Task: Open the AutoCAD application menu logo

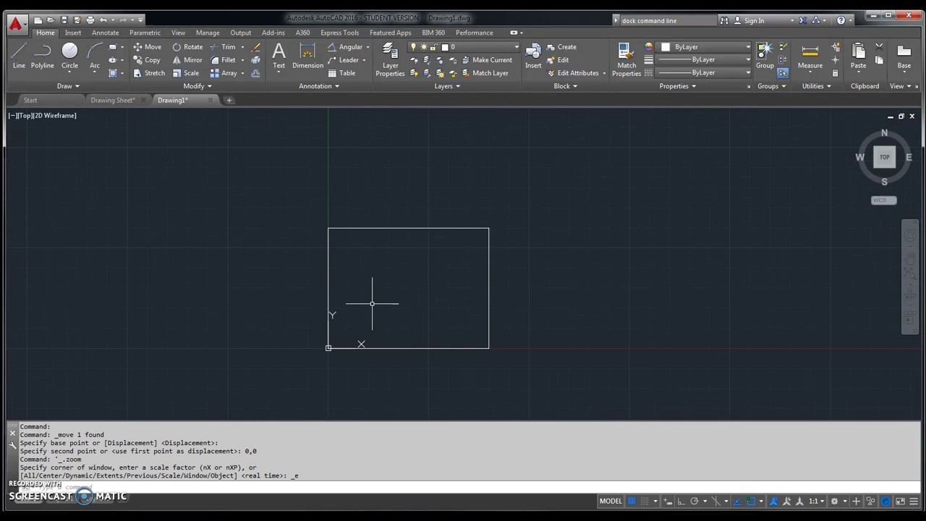Action: (x=15, y=23)
